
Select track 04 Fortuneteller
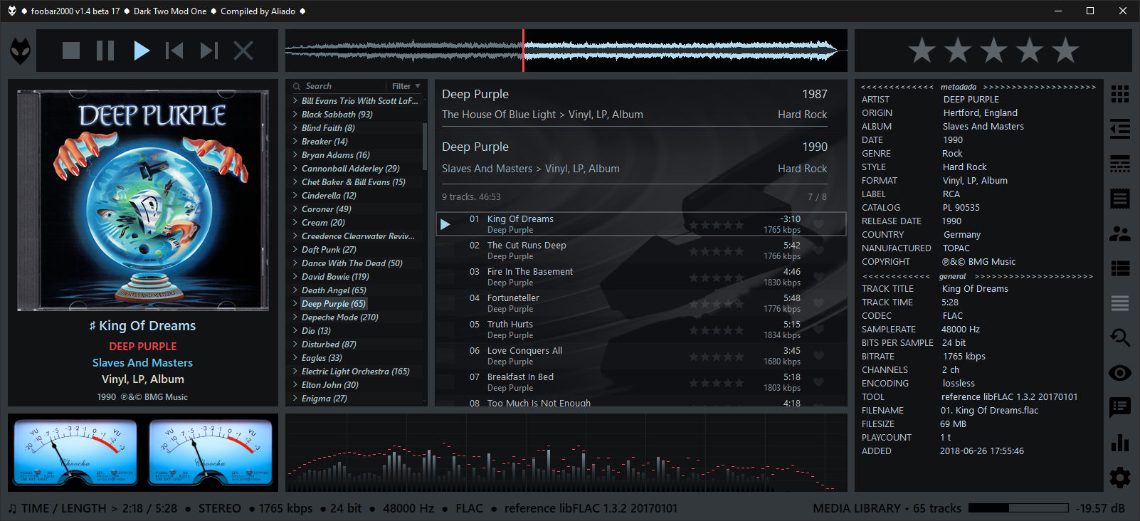pos(641,303)
